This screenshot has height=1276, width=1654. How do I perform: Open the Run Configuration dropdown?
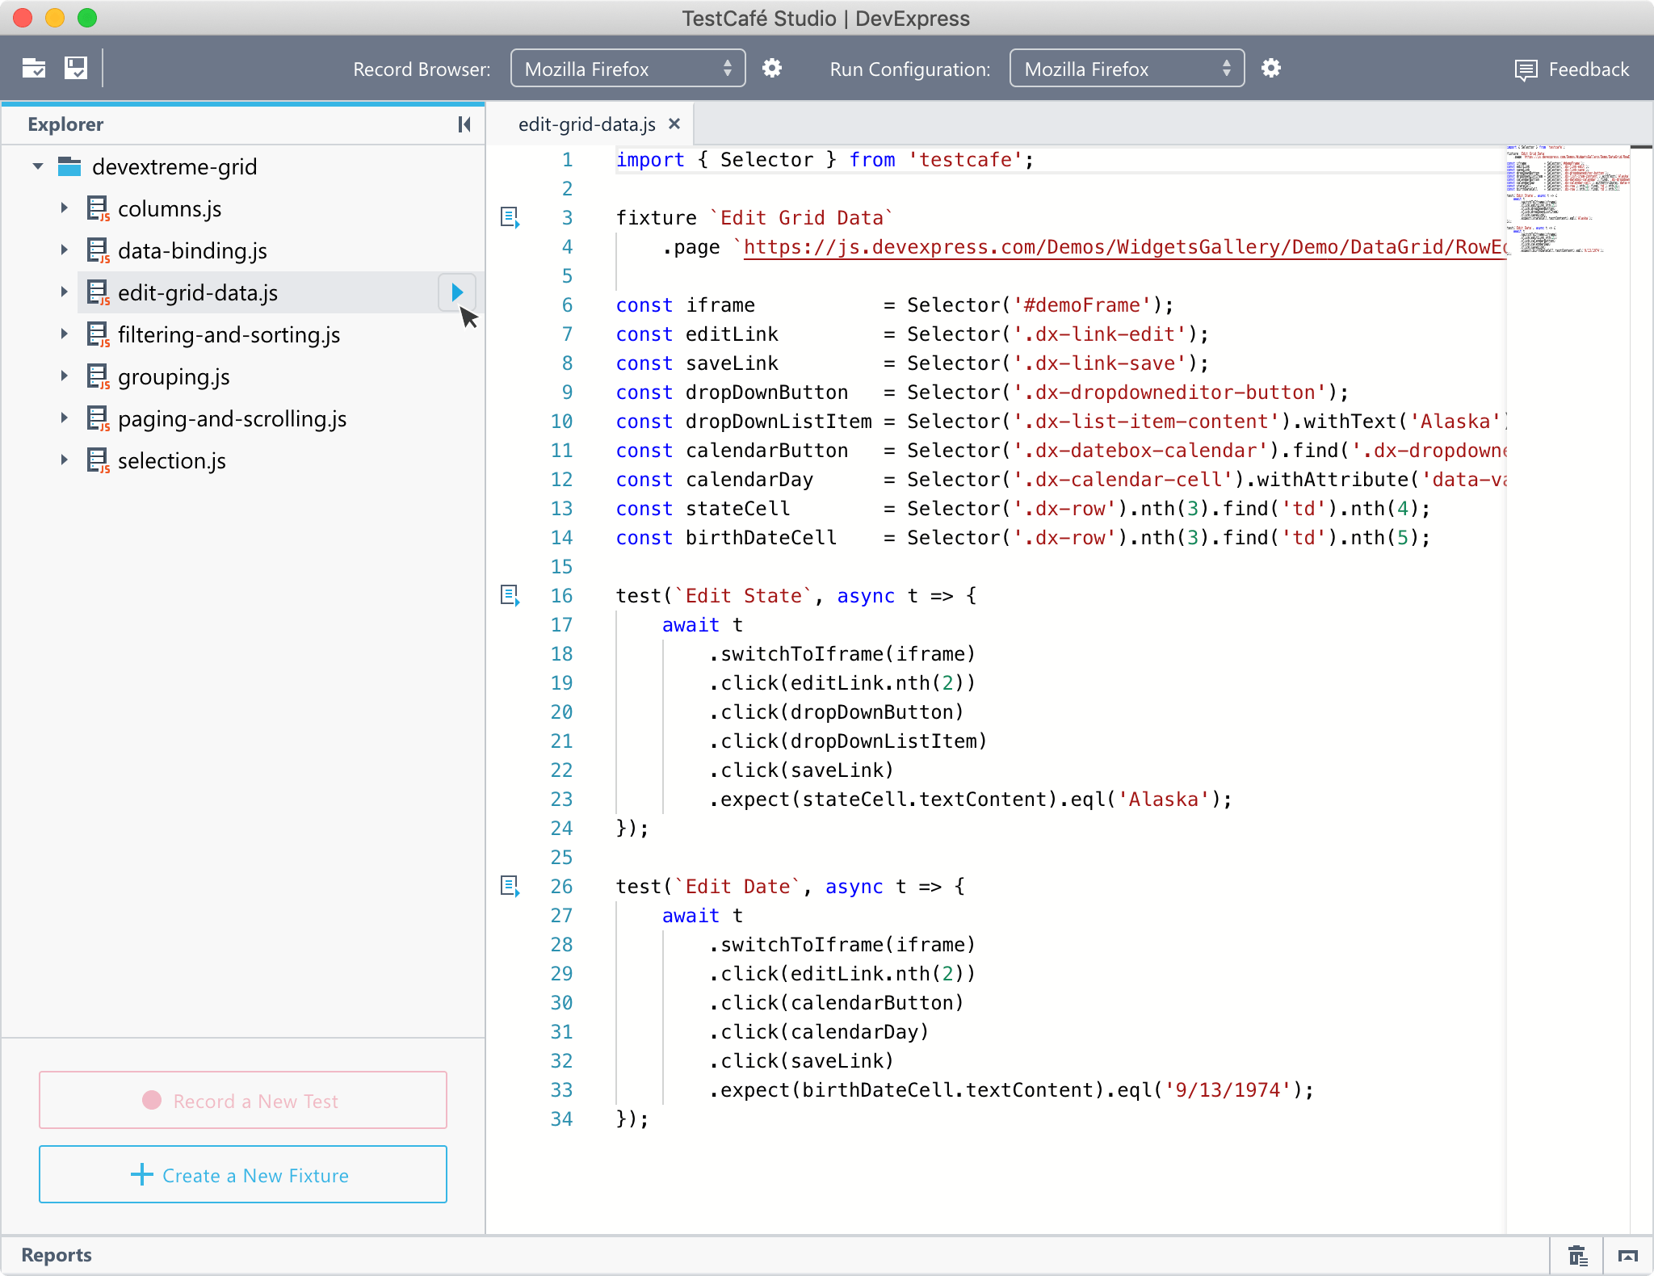[1127, 69]
